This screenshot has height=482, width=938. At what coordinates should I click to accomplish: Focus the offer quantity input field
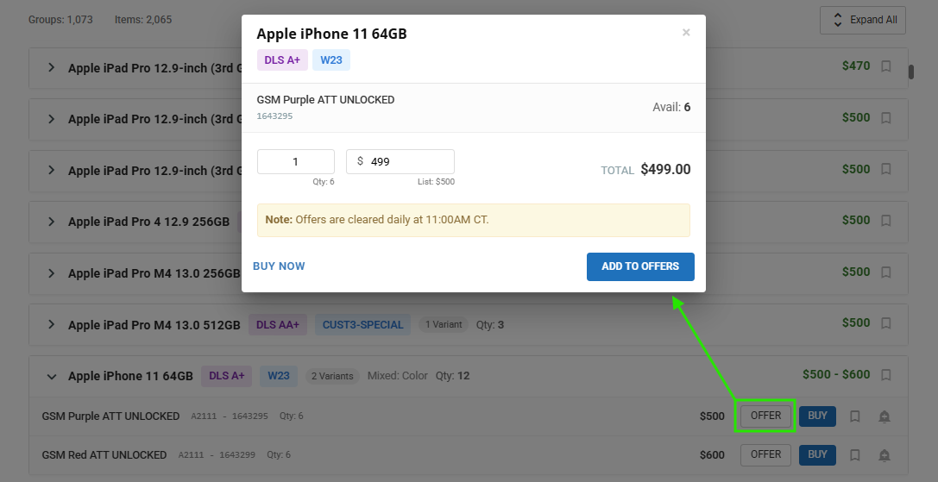pyautogui.click(x=295, y=161)
